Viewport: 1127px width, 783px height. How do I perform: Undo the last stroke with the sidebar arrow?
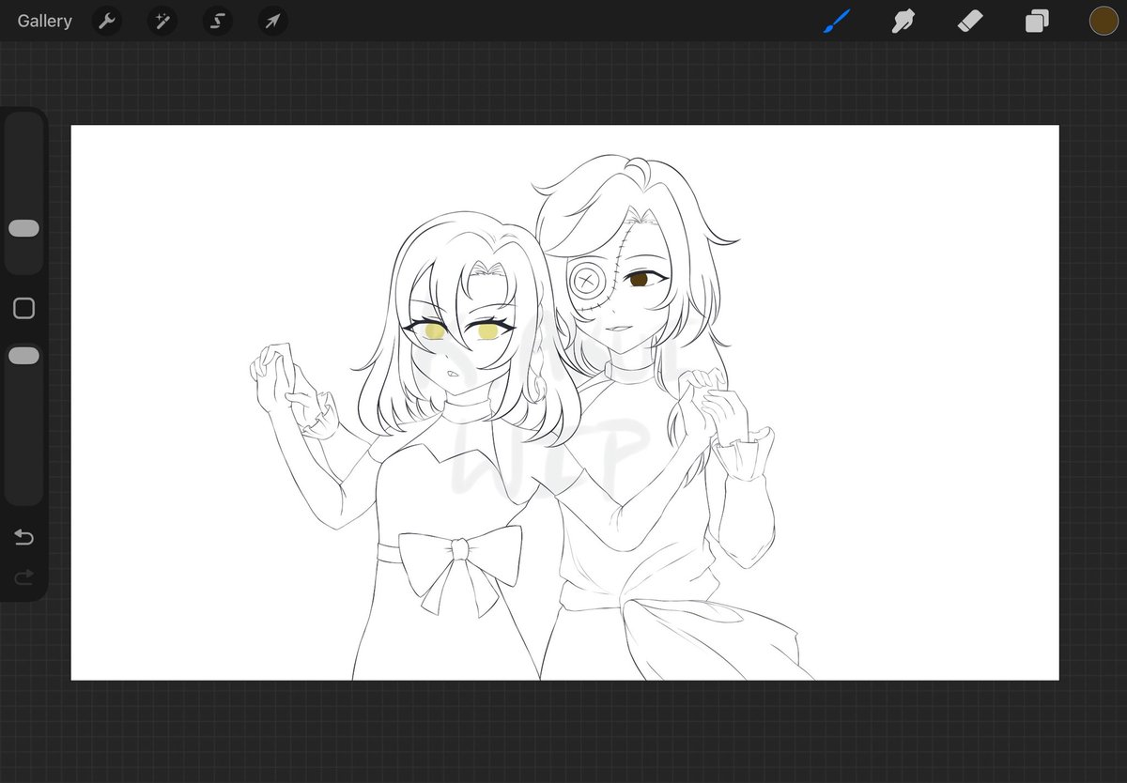pos(23,538)
